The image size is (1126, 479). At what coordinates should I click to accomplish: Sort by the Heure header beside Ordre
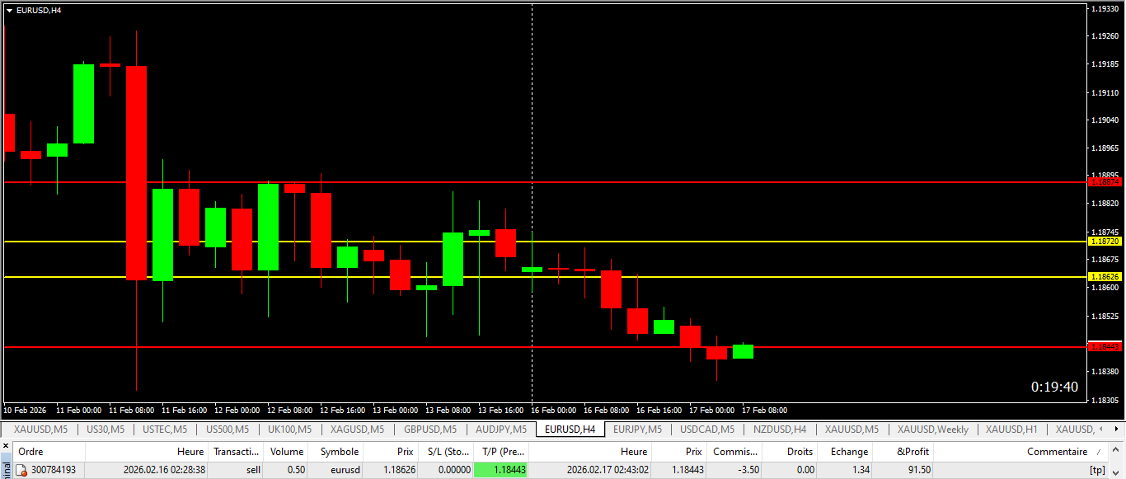(147, 452)
